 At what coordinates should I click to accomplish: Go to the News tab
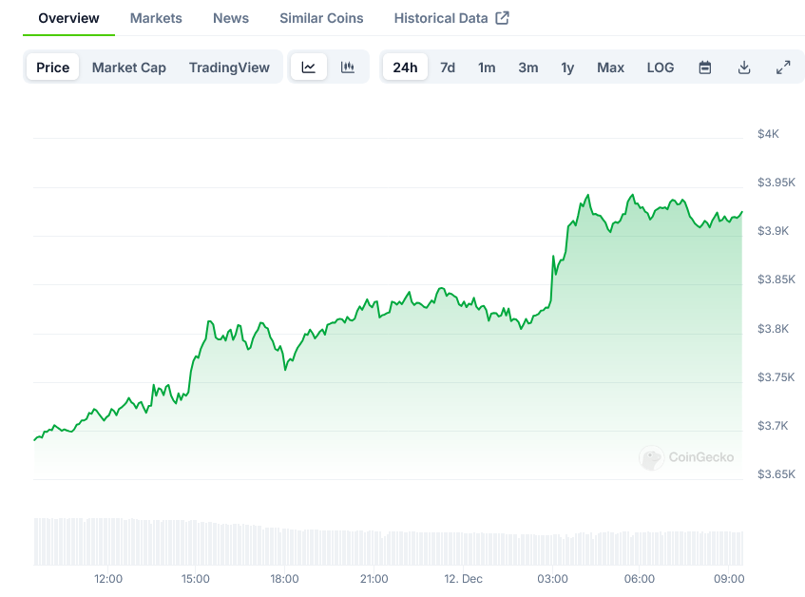(x=231, y=18)
